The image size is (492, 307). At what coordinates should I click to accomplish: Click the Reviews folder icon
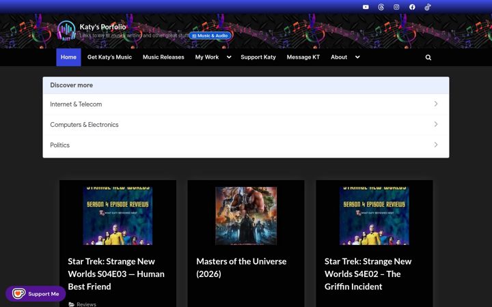(71, 304)
